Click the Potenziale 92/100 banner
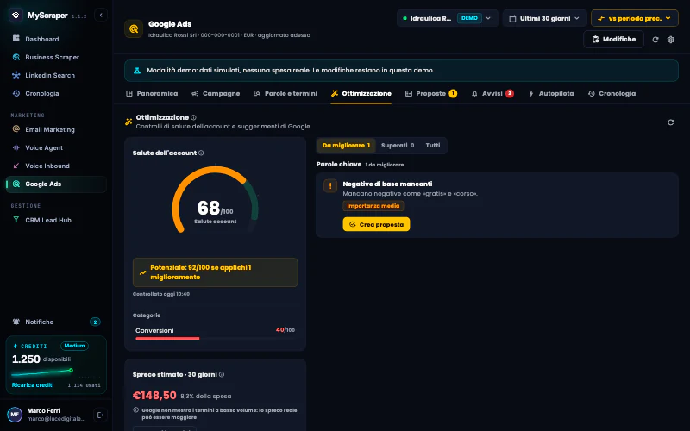Image resolution: width=690 pixels, height=431 pixels. click(x=215, y=272)
